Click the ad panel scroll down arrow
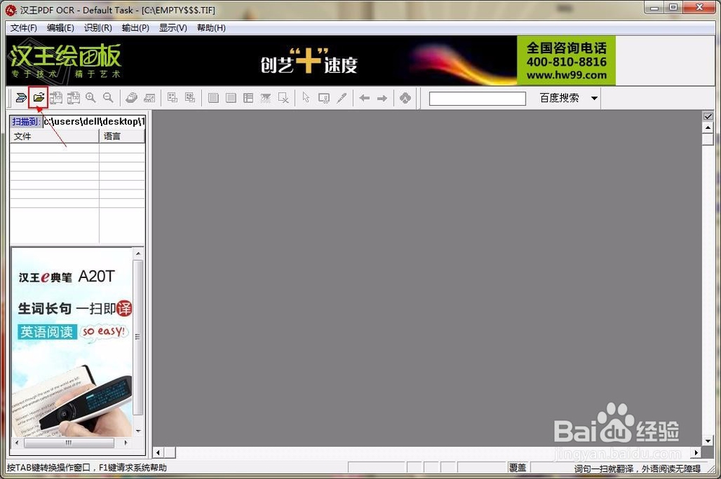721x479 pixels. [x=138, y=431]
